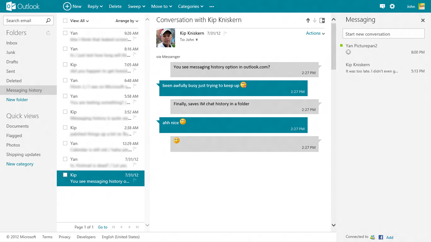Image resolution: width=431 pixels, height=242 pixels.
Task: Check the Yan 9:26 AM message checkbox
Action: tap(65, 33)
